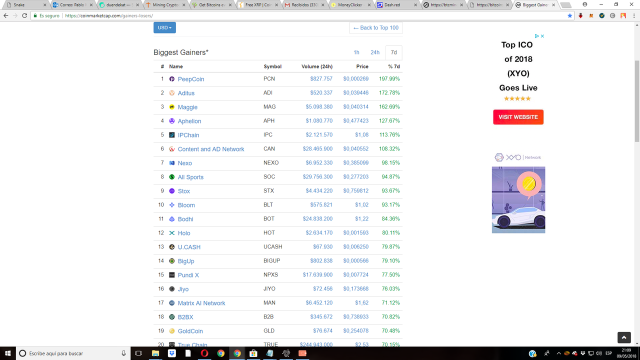Click the Nexo coin logo icon
The image size is (640, 360).
coord(172,163)
